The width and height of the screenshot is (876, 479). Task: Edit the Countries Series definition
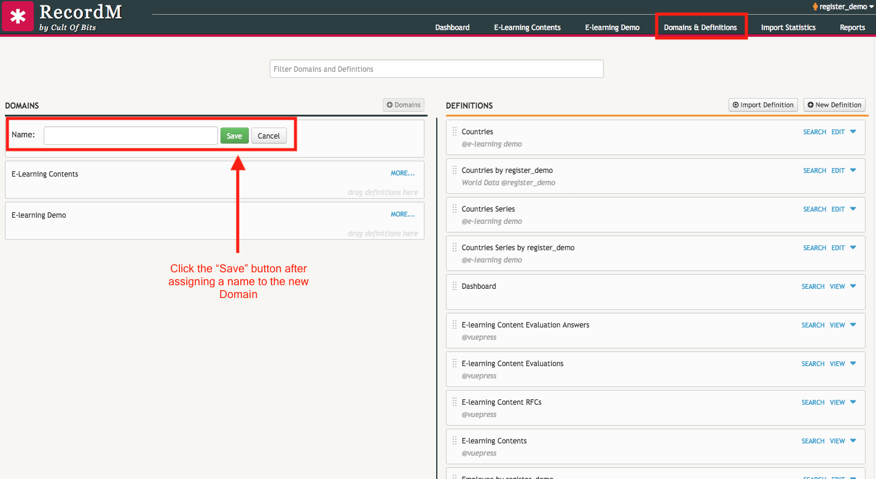pyautogui.click(x=838, y=209)
